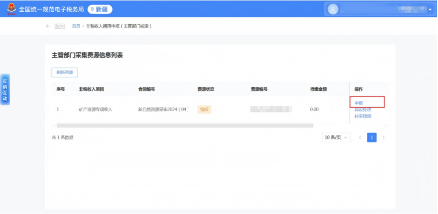
Task: Click the 矿产资源专项收入 cell
Action: 96,110
